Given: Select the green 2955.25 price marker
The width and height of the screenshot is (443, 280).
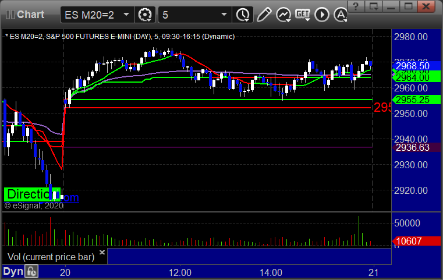Looking at the screenshot, I should [416, 100].
